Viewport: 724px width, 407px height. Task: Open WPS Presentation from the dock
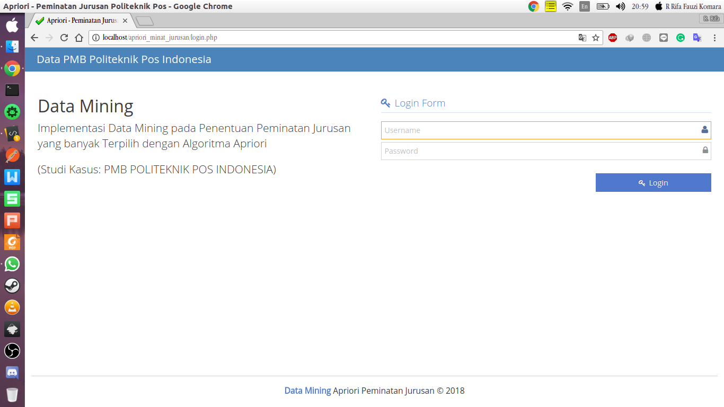tap(12, 220)
